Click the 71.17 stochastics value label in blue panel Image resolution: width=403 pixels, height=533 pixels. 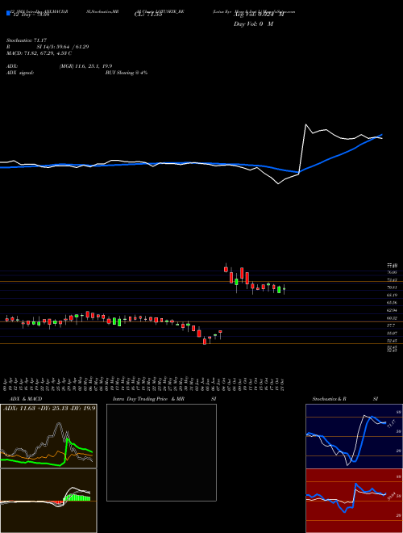[391, 424]
